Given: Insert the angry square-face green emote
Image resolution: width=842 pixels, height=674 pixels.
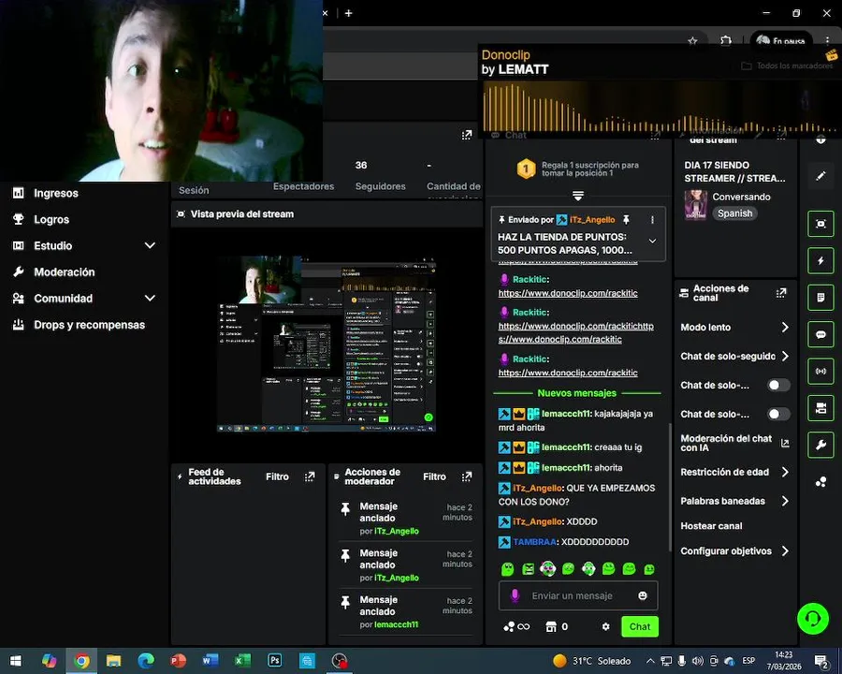Looking at the screenshot, I should pos(528,568).
